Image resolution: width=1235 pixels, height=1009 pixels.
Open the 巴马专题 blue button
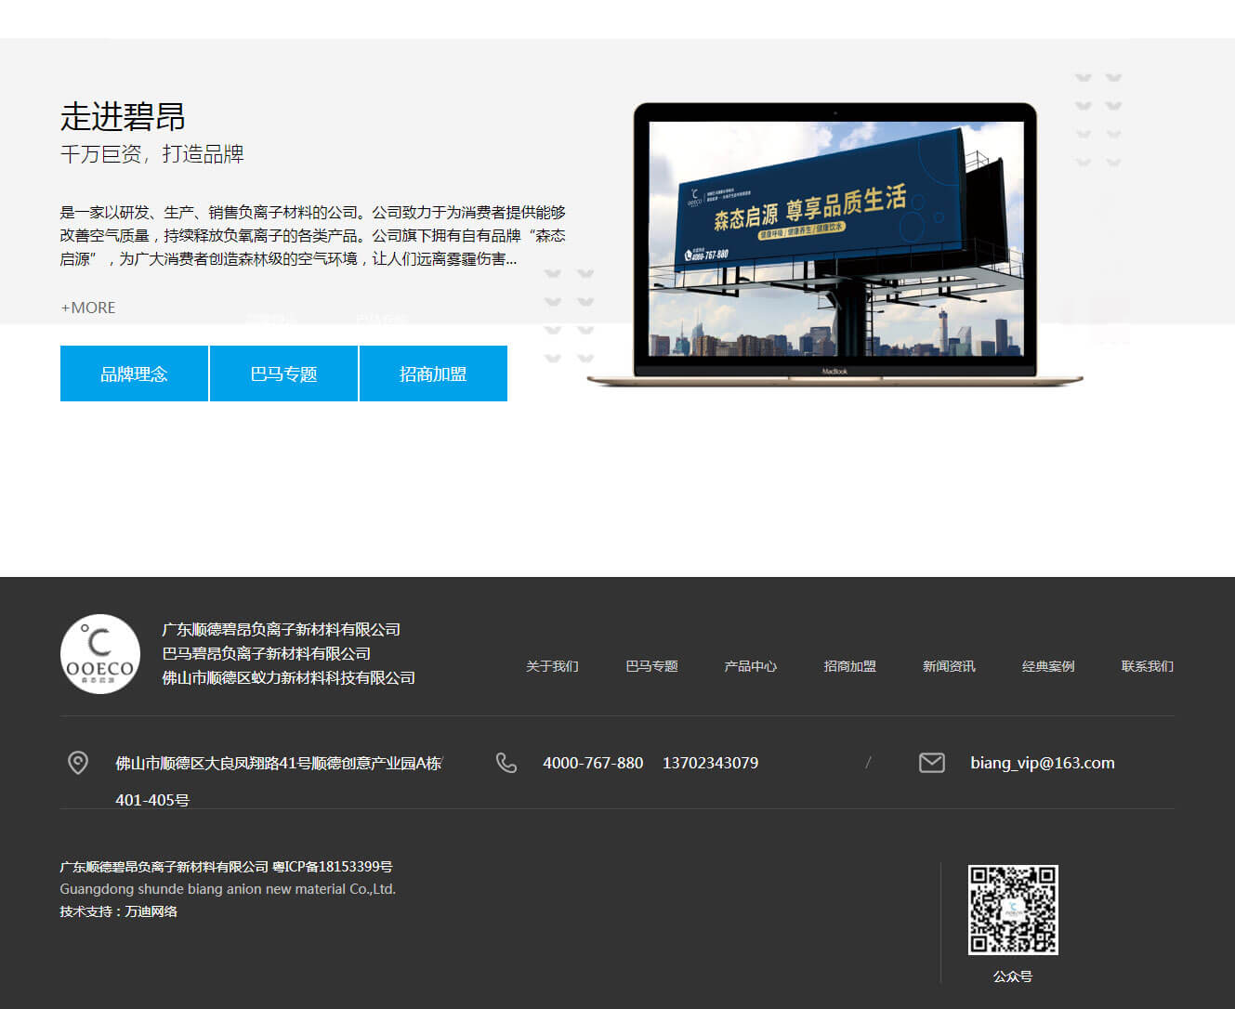click(x=283, y=373)
